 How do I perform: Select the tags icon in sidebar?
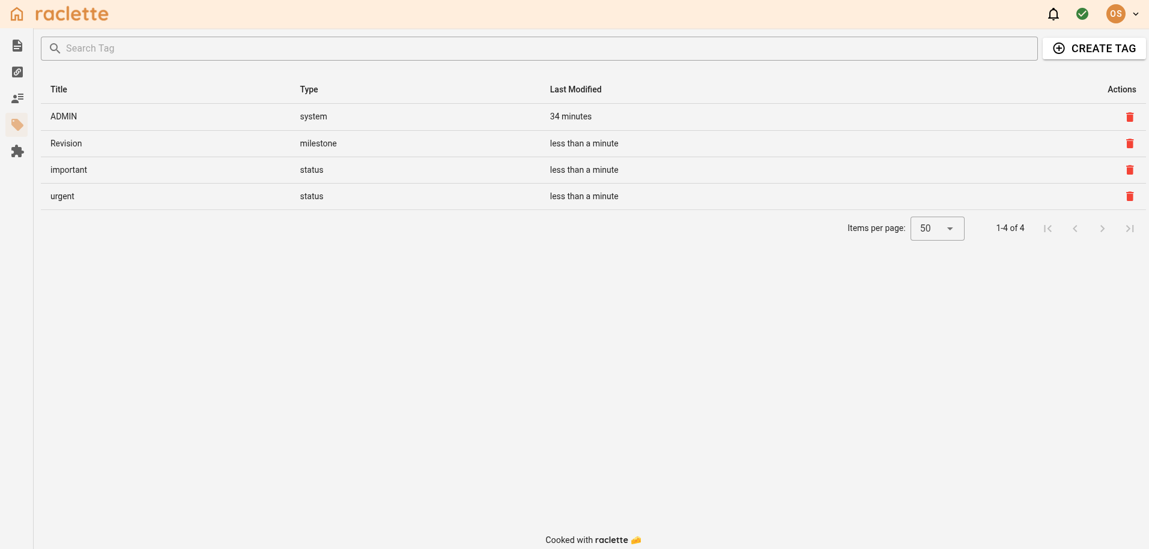pos(17,125)
